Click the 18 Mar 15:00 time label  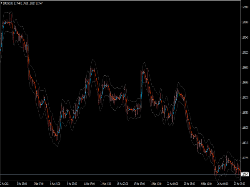(156, 184)
